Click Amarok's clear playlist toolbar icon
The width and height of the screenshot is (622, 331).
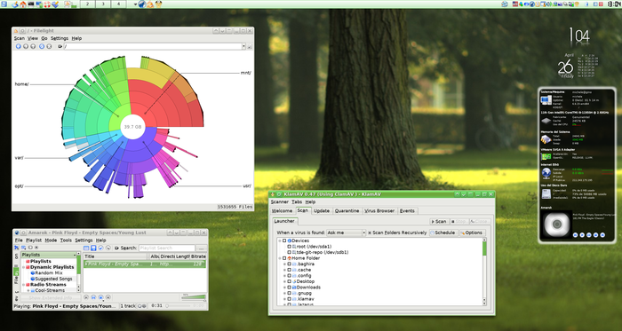86,248
